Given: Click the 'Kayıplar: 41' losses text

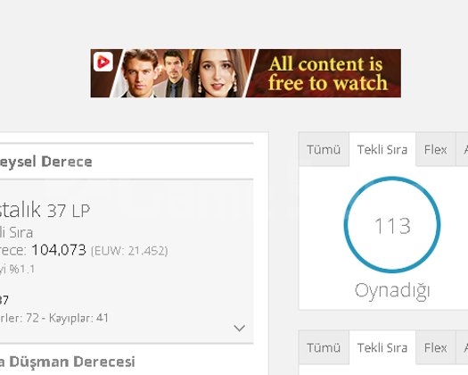Looking at the screenshot, I should pos(78,318).
